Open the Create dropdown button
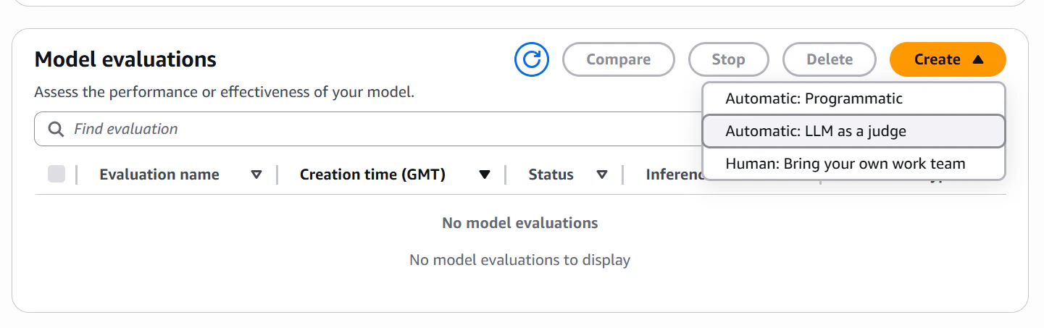 948,59
